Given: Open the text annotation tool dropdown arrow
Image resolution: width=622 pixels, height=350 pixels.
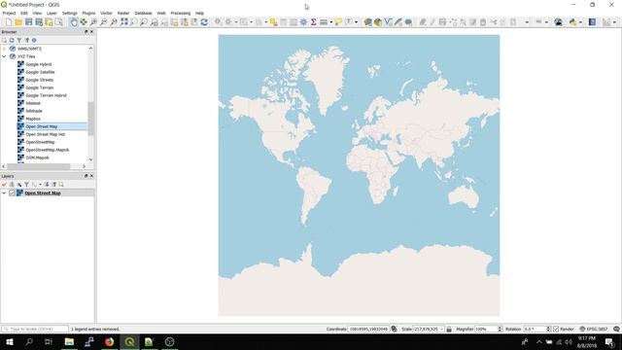Looking at the screenshot, I should (x=357, y=22).
